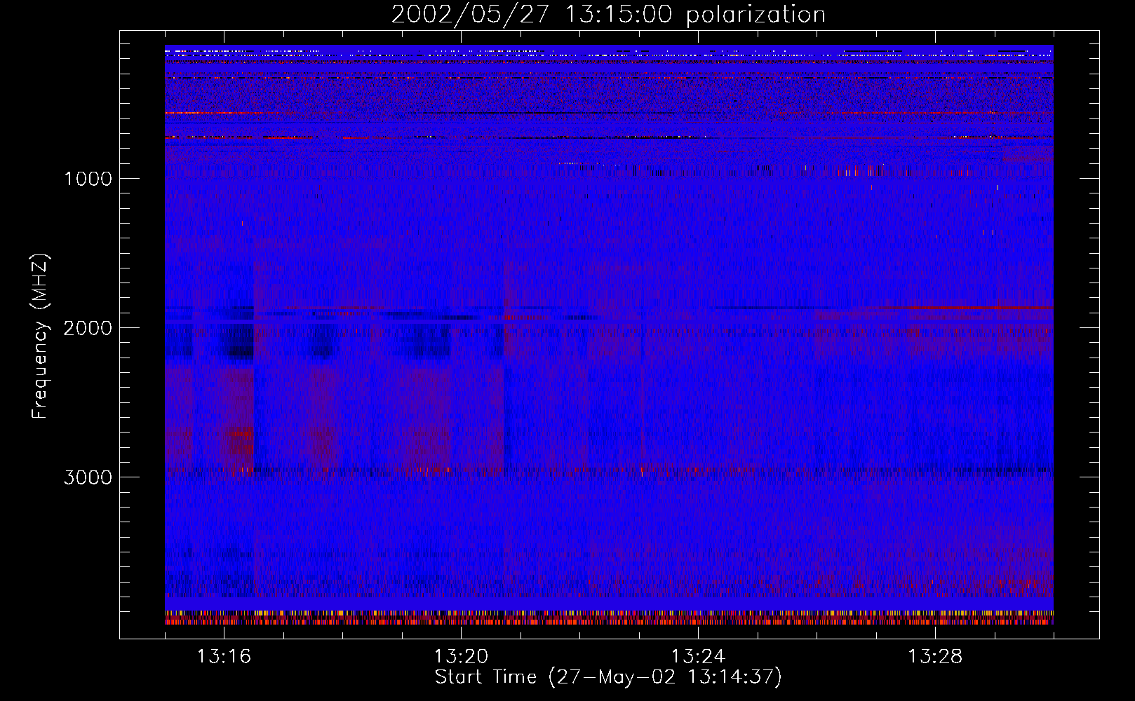Click the 13:24 time tick label
The image size is (1135, 701).
tap(698, 657)
